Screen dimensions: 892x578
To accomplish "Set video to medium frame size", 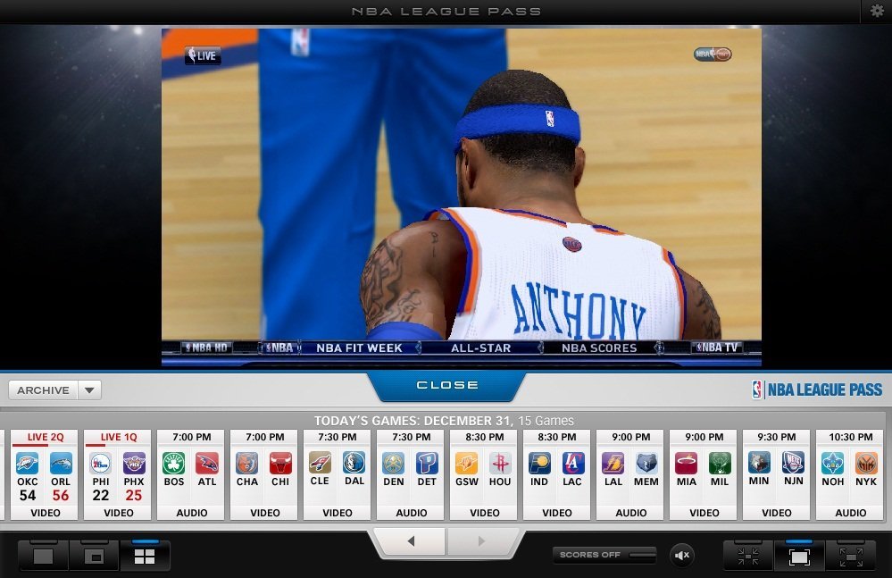I will click(799, 556).
